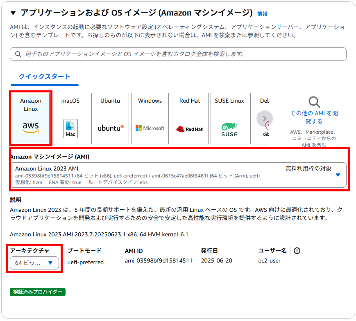356x321 pixels.
Task: Click the SUSE chameleon logo icon
Action: tap(229, 130)
